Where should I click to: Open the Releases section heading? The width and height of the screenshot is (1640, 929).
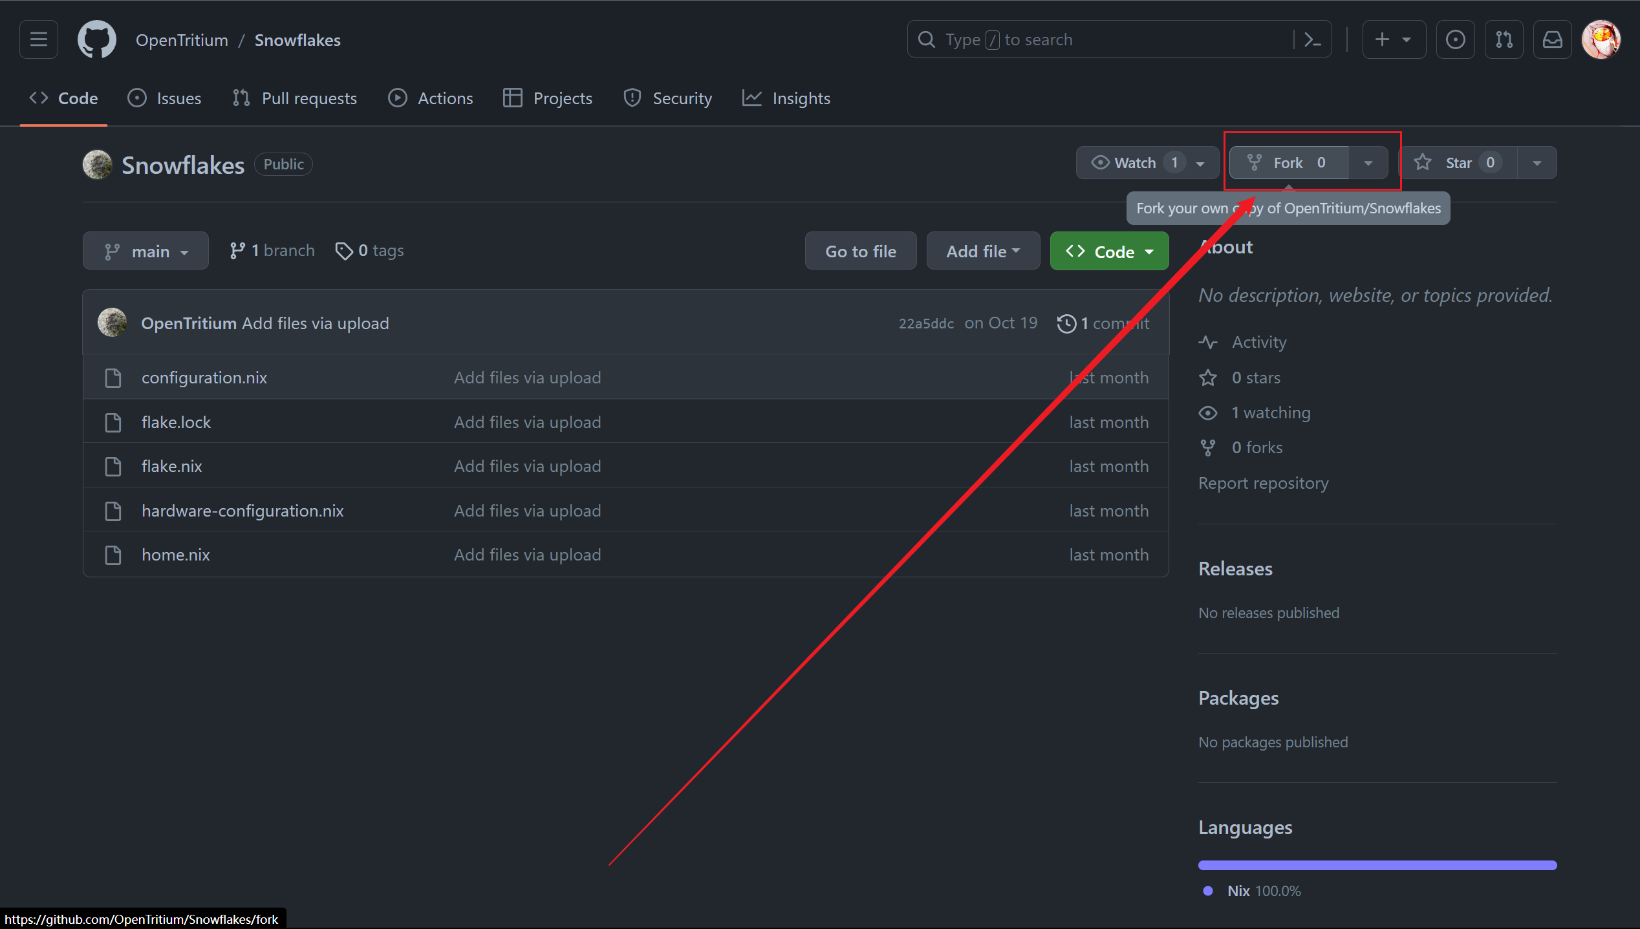(1235, 569)
